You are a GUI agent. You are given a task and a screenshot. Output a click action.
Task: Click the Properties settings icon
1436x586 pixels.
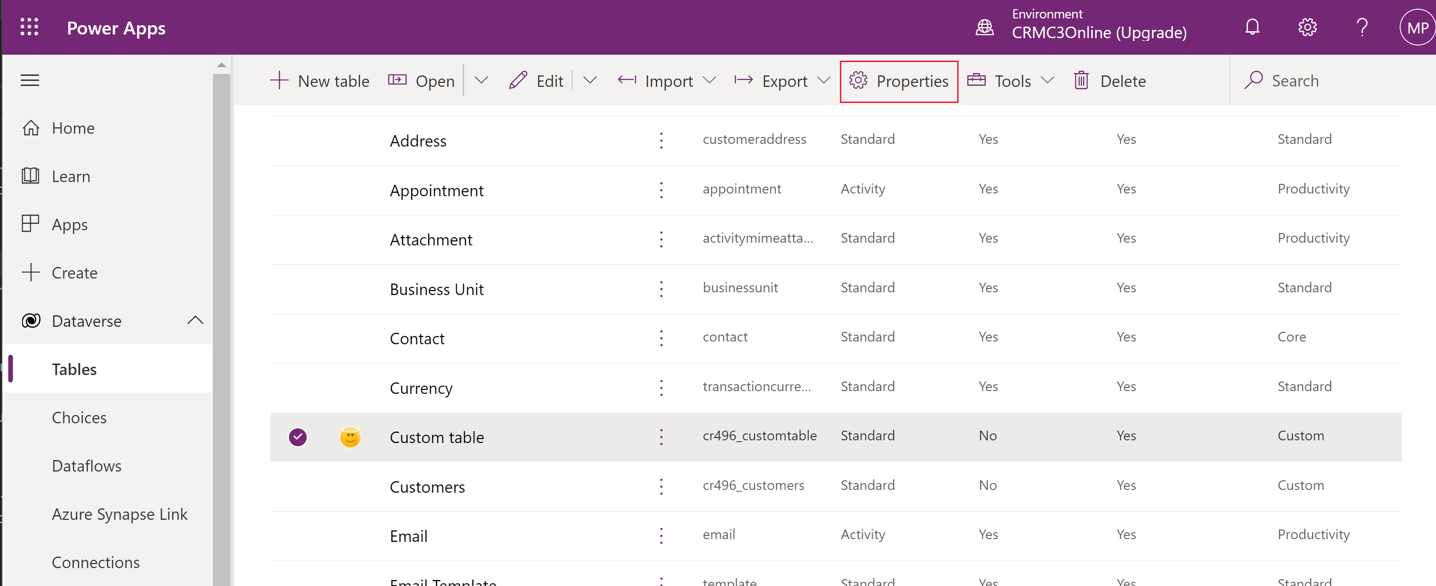coord(858,80)
